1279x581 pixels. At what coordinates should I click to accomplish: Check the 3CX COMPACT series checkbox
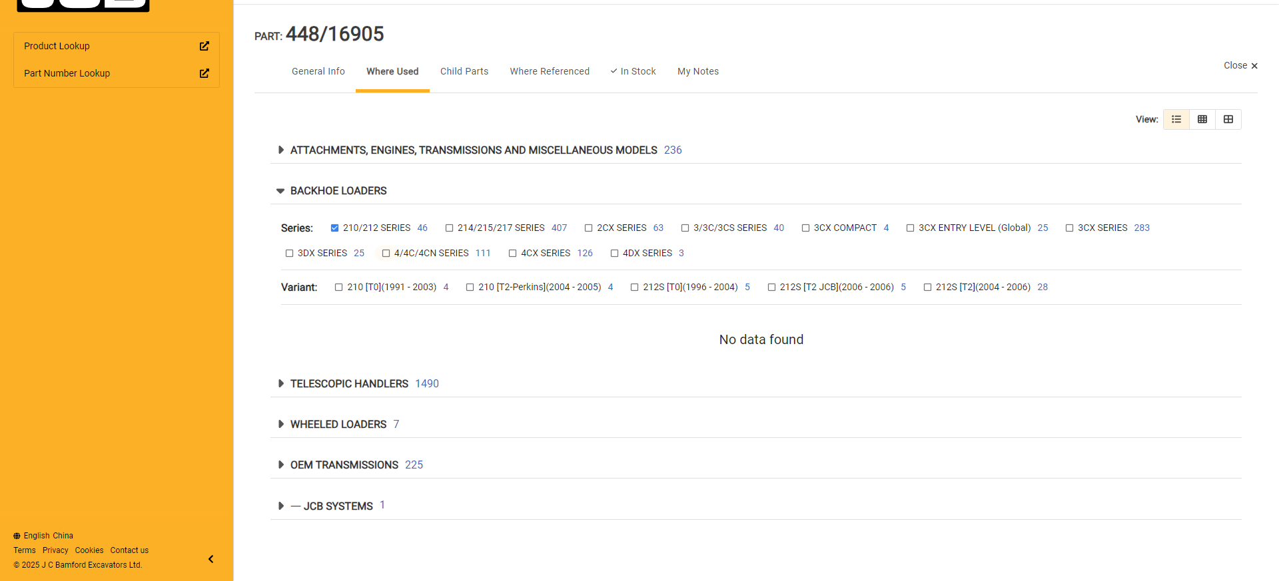coord(805,228)
